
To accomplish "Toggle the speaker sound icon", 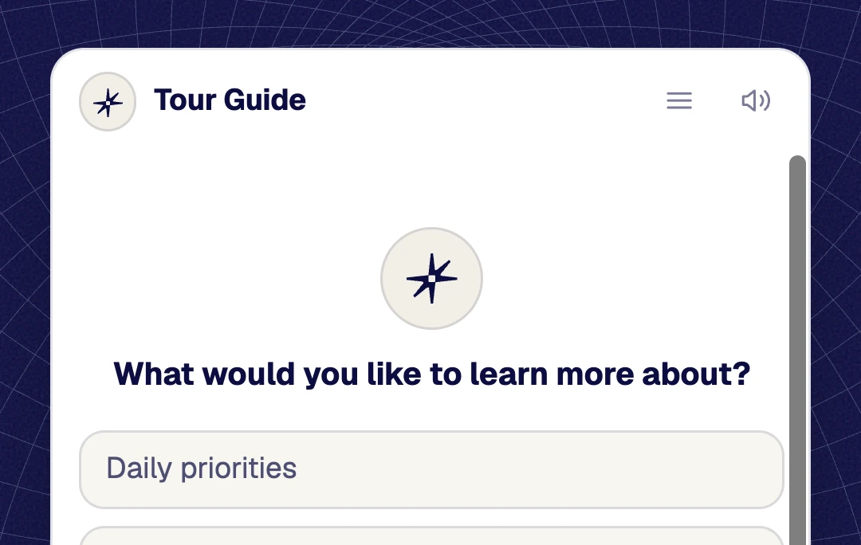I will [x=756, y=100].
